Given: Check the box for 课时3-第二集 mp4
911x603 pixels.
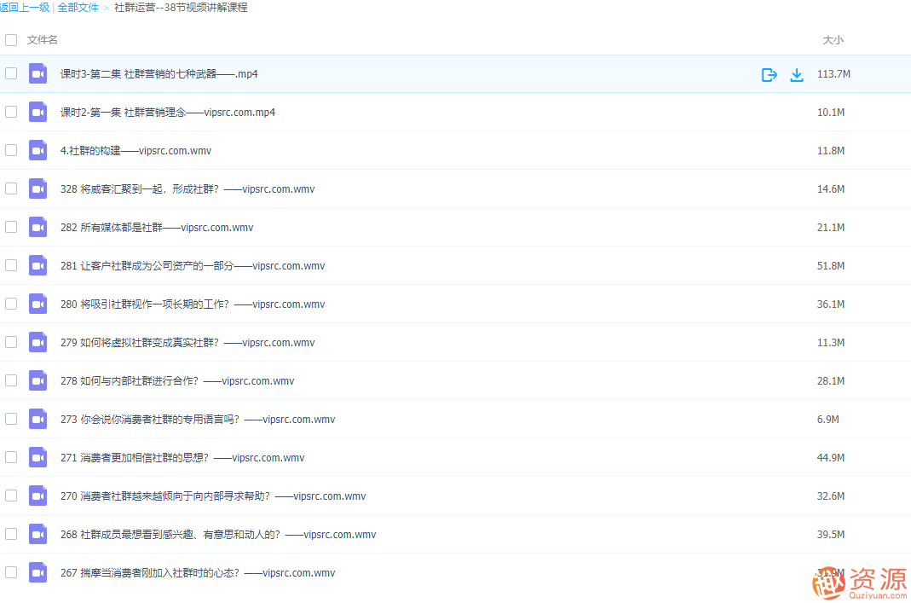Looking at the screenshot, I should tap(11, 73).
